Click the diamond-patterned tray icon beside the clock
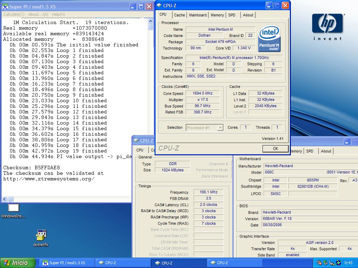 pos(338,263)
